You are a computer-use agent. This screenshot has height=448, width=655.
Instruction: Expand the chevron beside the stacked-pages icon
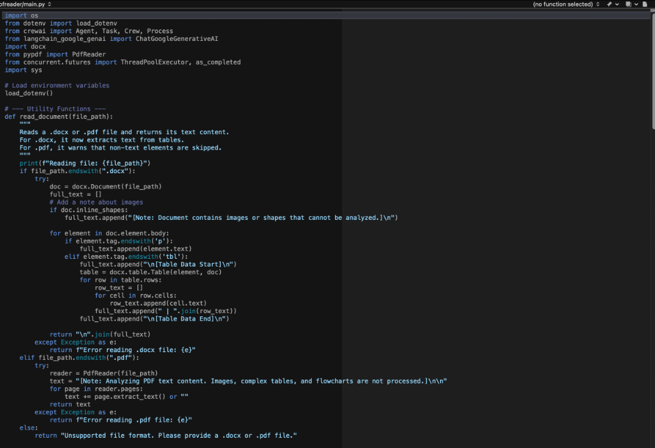point(636,4)
